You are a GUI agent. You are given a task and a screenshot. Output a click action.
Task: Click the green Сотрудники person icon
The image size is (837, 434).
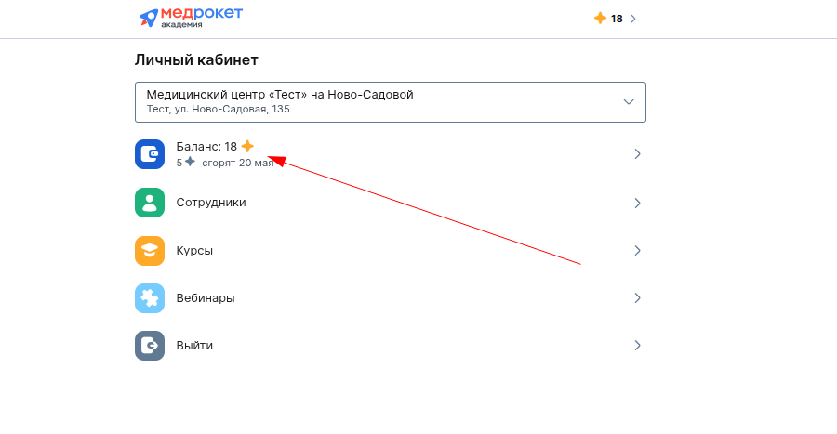150,203
